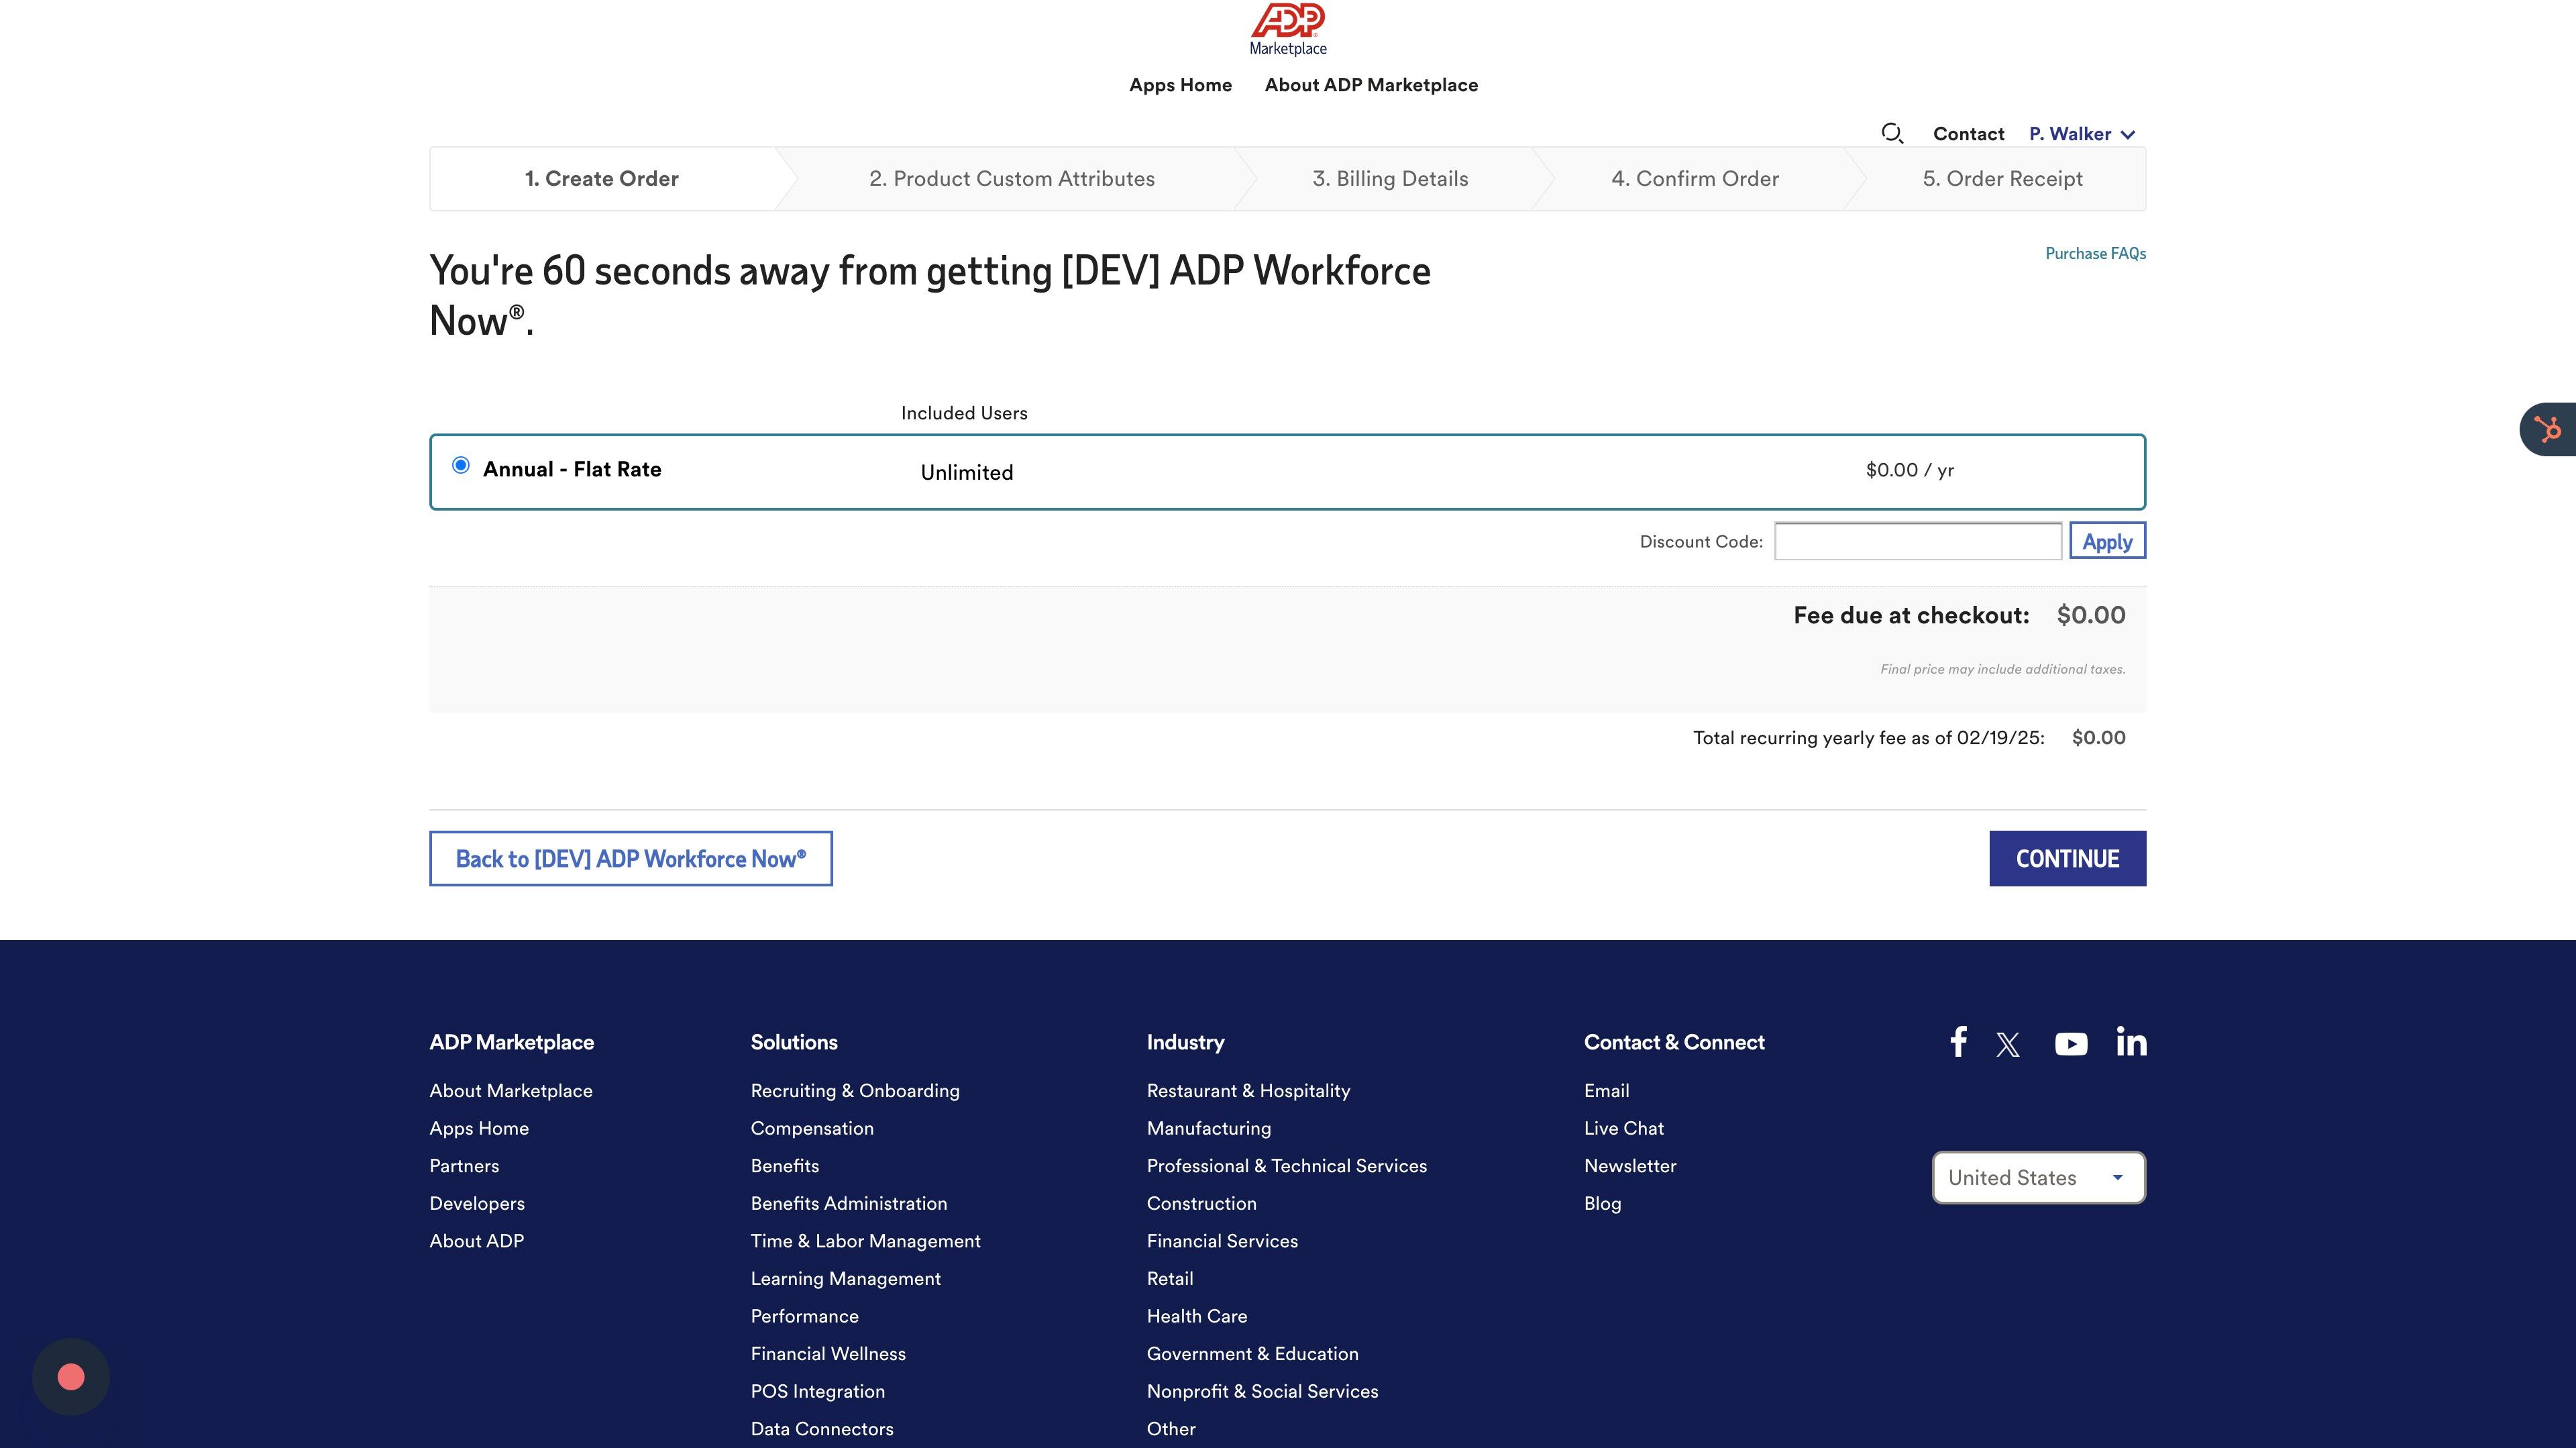The width and height of the screenshot is (2576, 1448).
Task: Expand the P. Walker account menu
Action: pyautogui.click(x=2082, y=134)
